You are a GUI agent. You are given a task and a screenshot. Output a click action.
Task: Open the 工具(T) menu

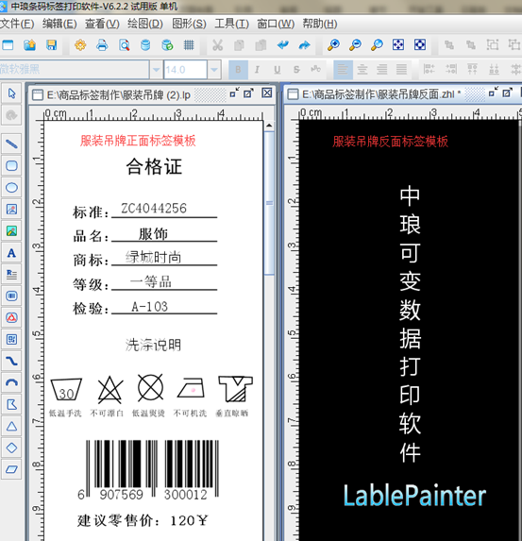coord(232,24)
